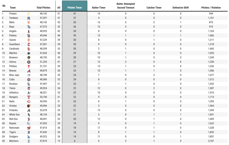
Task: Click the All column header
Action: pos(59,7)
